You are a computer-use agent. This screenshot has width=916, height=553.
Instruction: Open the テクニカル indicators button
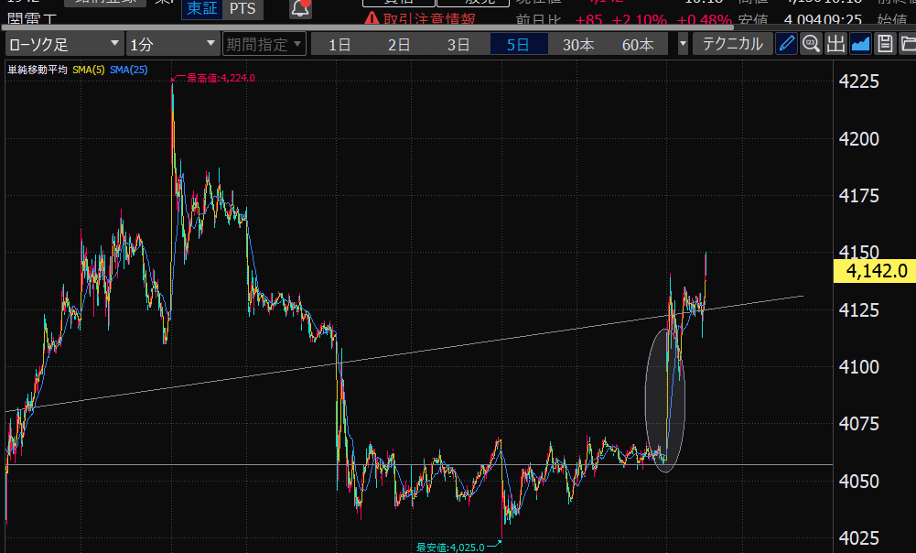pyautogui.click(x=732, y=44)
